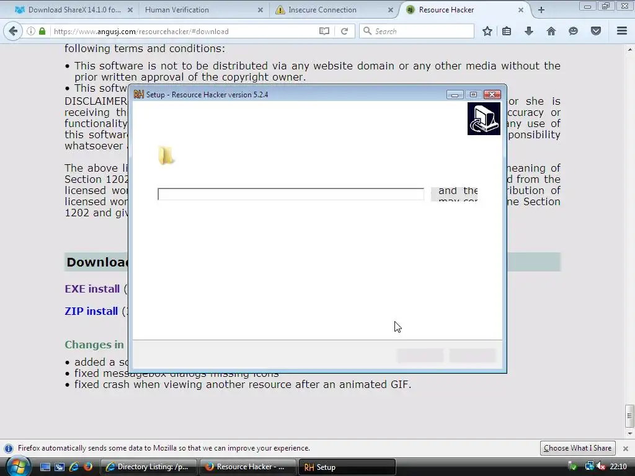Save page to Pocket
Viewport: 635px width, 476px height.
(596, 31)
